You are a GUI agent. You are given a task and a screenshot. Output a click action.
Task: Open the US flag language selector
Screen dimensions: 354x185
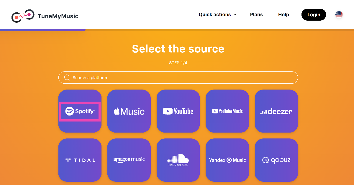click(x=339, y=15)
